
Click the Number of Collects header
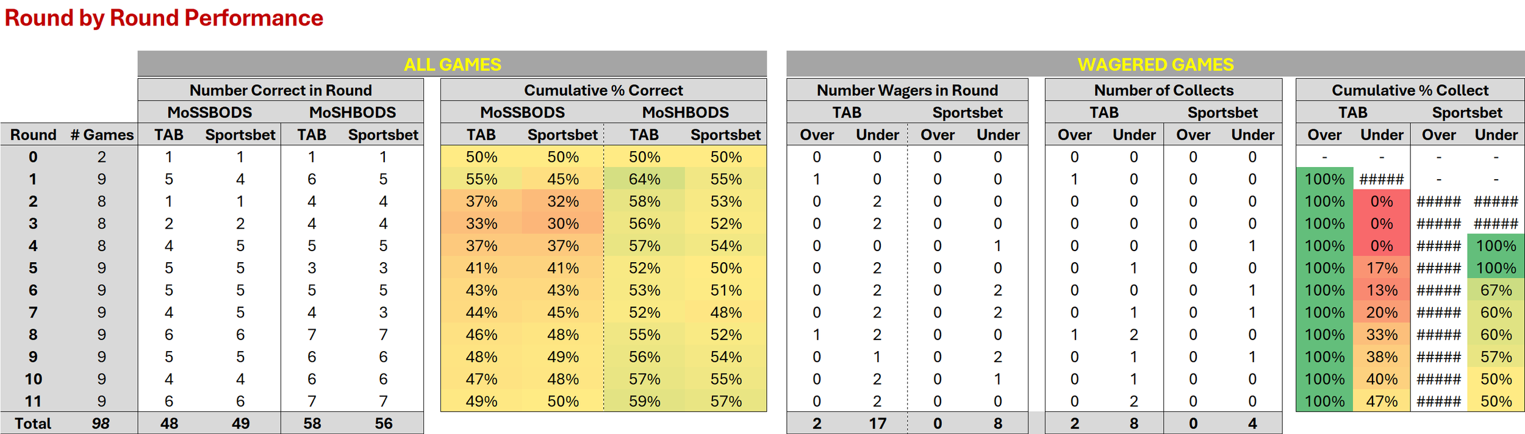point(1163,90)
